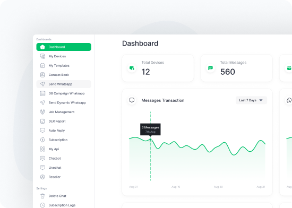Go to My Devices

[64, 56]
